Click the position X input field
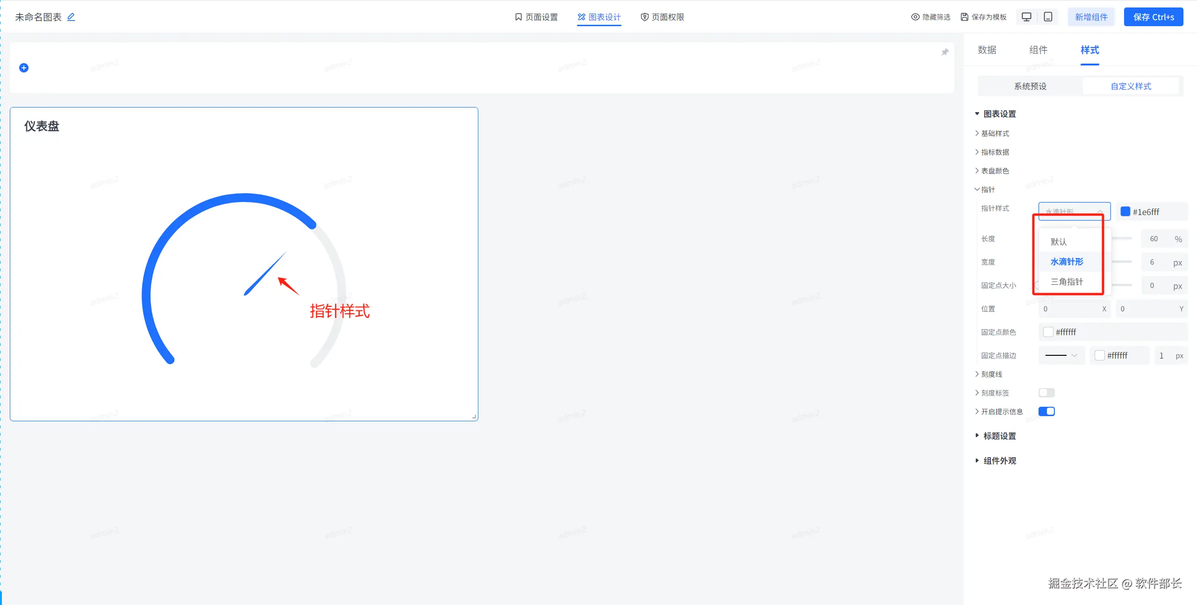Viewport: 1197px width, 605px height. (1074, 309)
